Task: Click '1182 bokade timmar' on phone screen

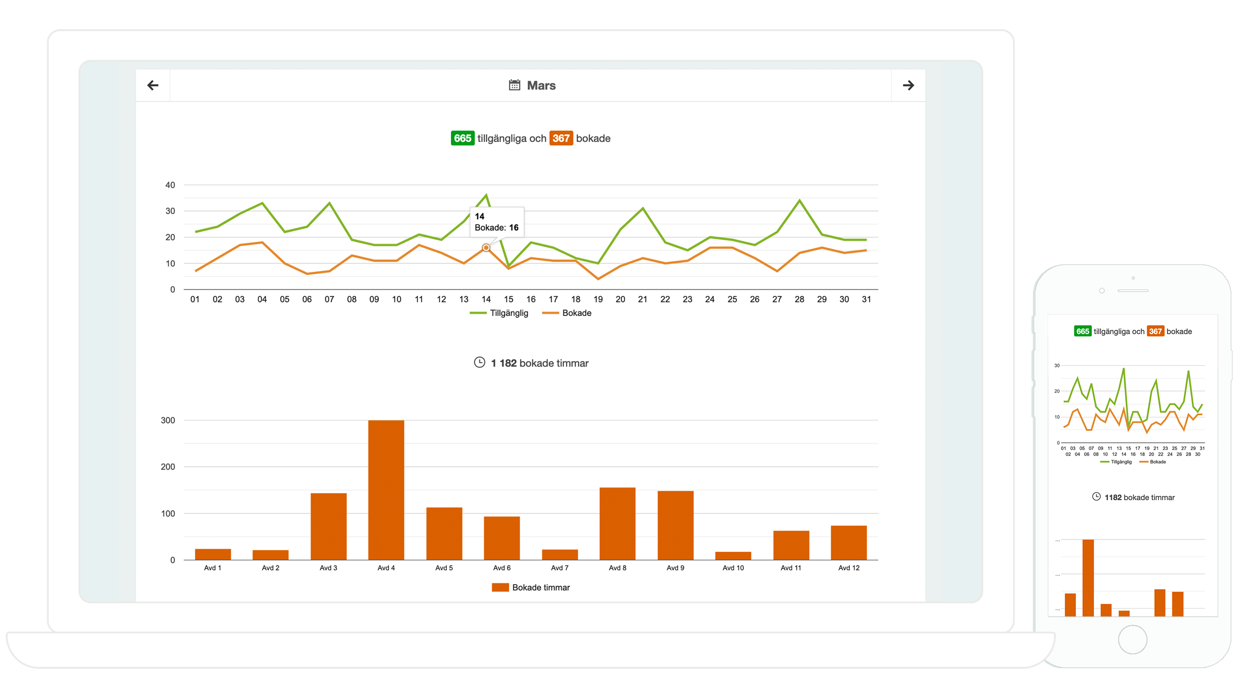Action: tap(1139, 497)
